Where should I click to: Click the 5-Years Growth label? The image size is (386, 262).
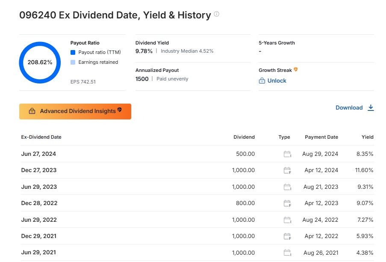277,43
